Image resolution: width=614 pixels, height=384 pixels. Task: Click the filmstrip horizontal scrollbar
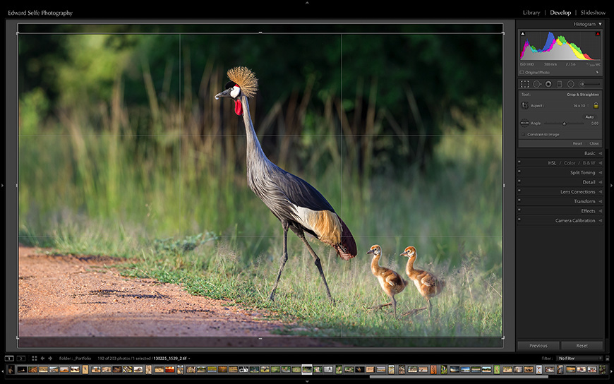click(459, 377)
